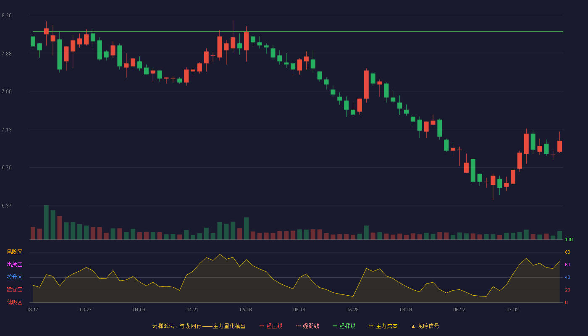Click the 出货区 zone label
The width and height of the screenshot is (588, 336).
click(x=14, y=265)
